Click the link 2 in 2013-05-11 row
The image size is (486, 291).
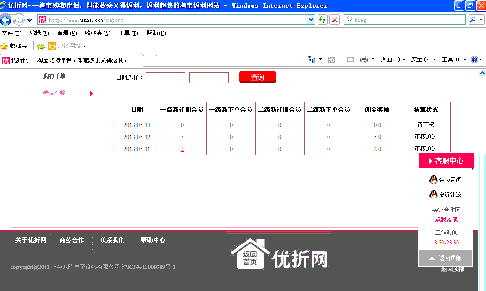[182, 149]
